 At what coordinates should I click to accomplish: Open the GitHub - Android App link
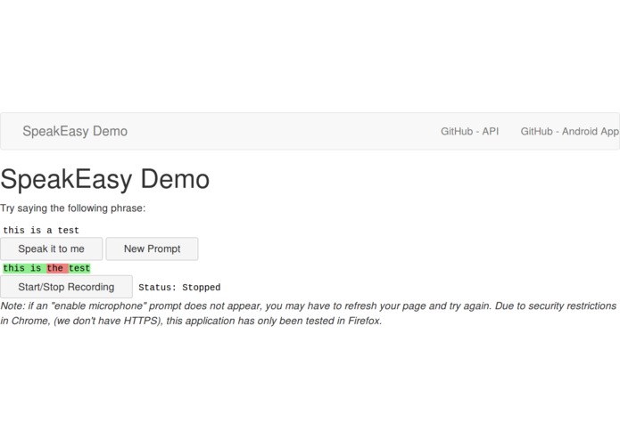point(570,132)
